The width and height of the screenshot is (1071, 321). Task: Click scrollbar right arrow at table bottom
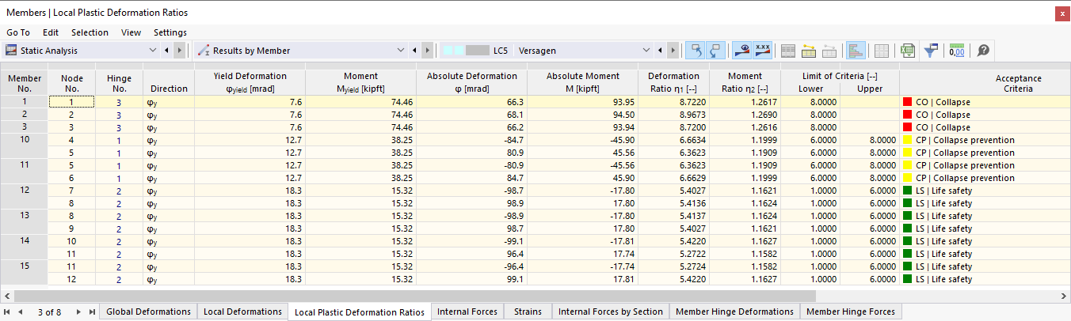click(1064, 296)
